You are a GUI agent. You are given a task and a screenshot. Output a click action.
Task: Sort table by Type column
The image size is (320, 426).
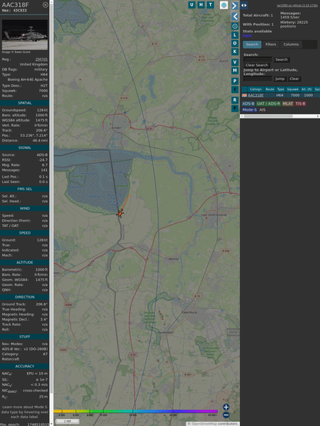point(281,89)
